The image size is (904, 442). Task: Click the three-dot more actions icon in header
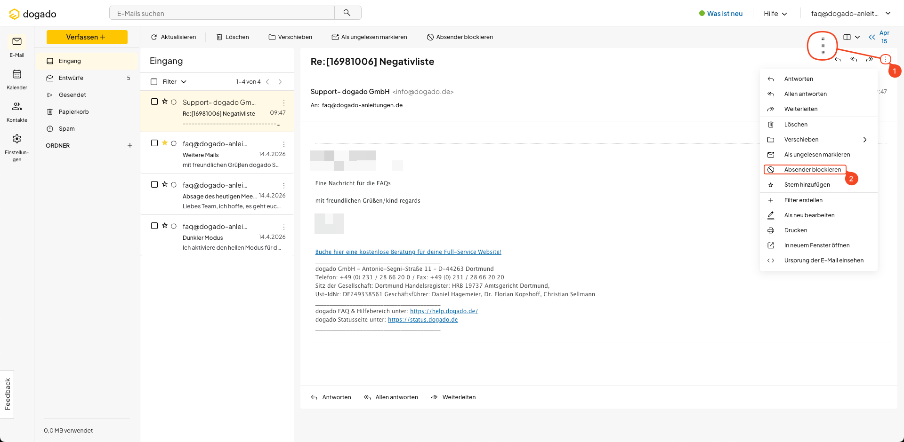pyautogui.click(x=886, y=59)
